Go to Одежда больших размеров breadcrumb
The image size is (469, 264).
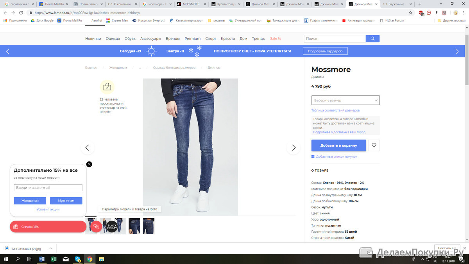174,68
